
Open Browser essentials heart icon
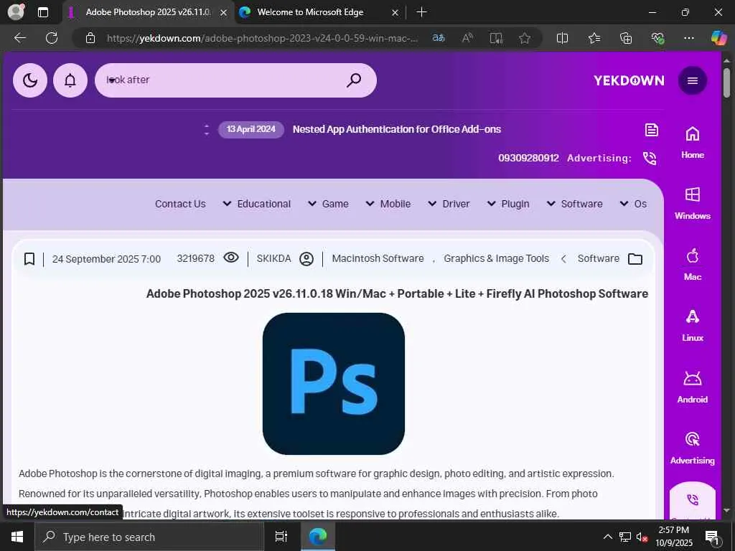tap(657, 38)
